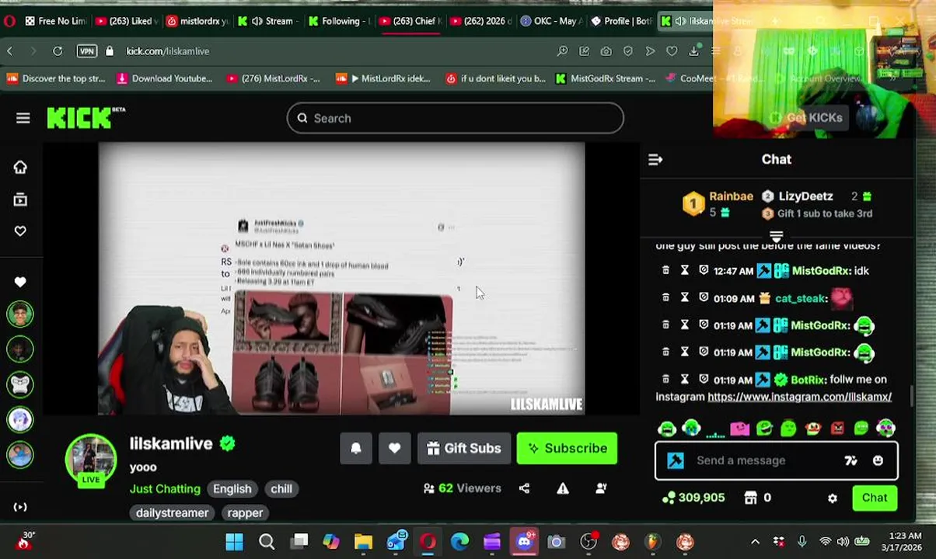Viewport: 936px width, 559px height.
Task: Click the Gift Subs button
Action: click(x=464, y=448)
